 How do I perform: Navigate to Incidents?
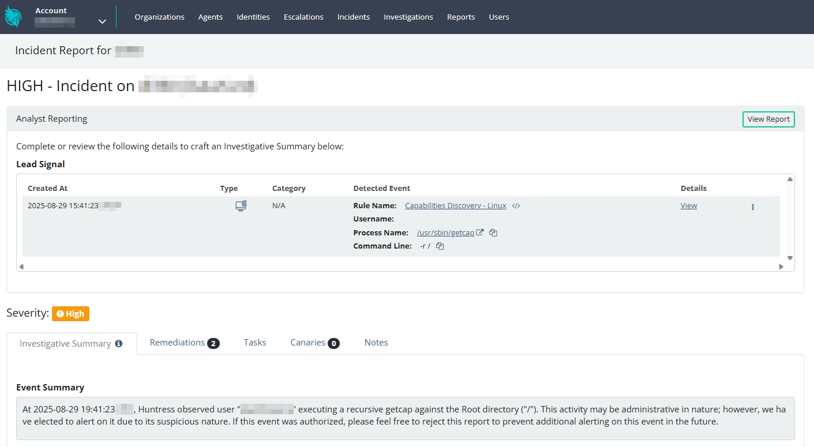(x=354, y=17)
